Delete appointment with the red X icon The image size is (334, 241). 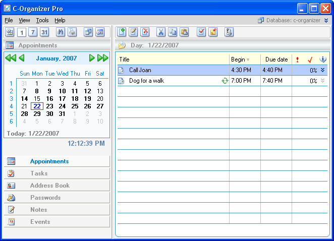(x=145, y=32)
